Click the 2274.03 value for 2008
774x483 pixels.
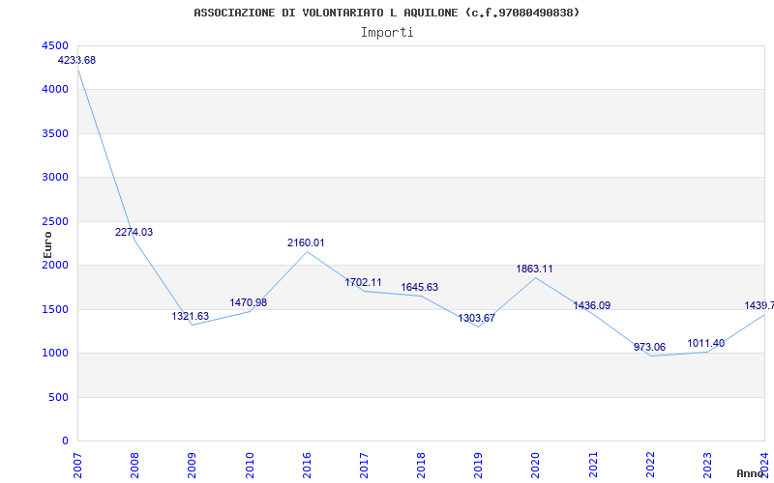point(134,232)
